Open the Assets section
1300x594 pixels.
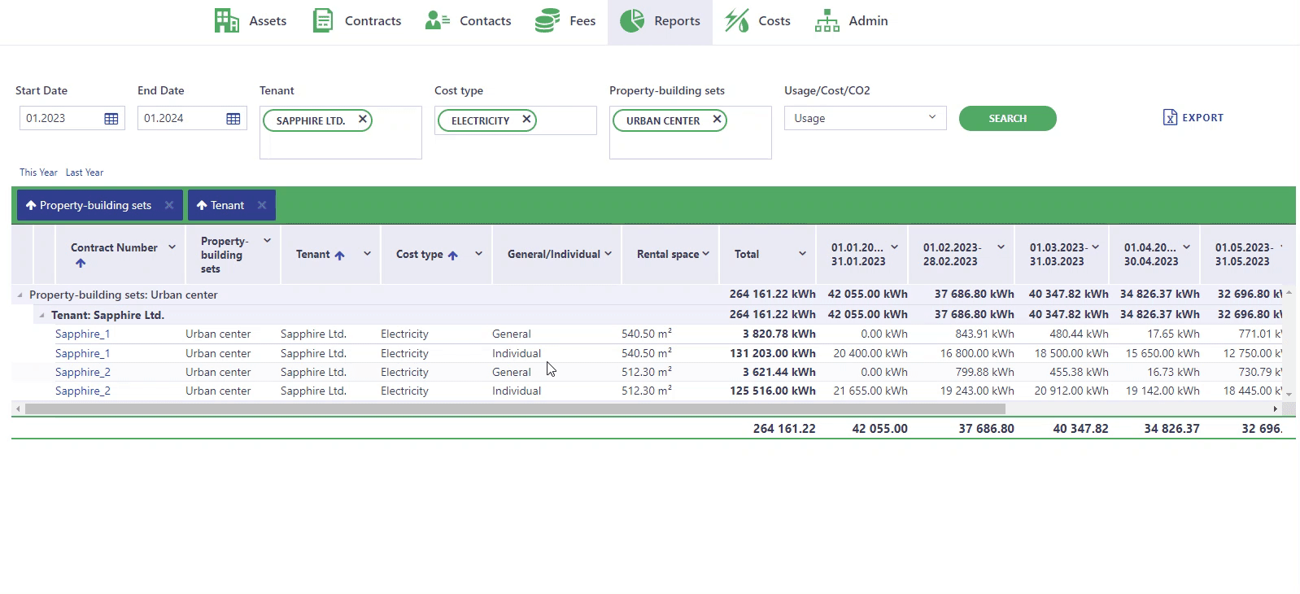[x=251, y=21]
